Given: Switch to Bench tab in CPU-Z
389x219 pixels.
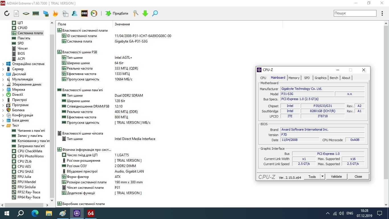Looking at the screenshot, I should point(334,78).
